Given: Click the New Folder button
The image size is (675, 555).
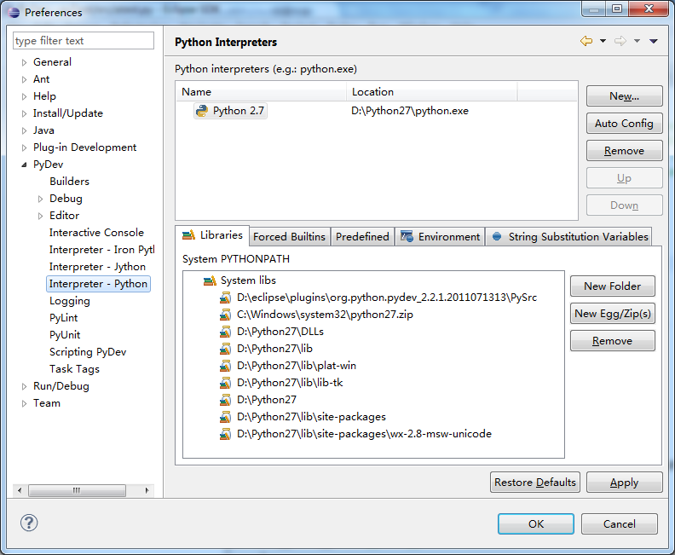Looking at the screenshot, I should pyautogui.click(x=613, y=286).
